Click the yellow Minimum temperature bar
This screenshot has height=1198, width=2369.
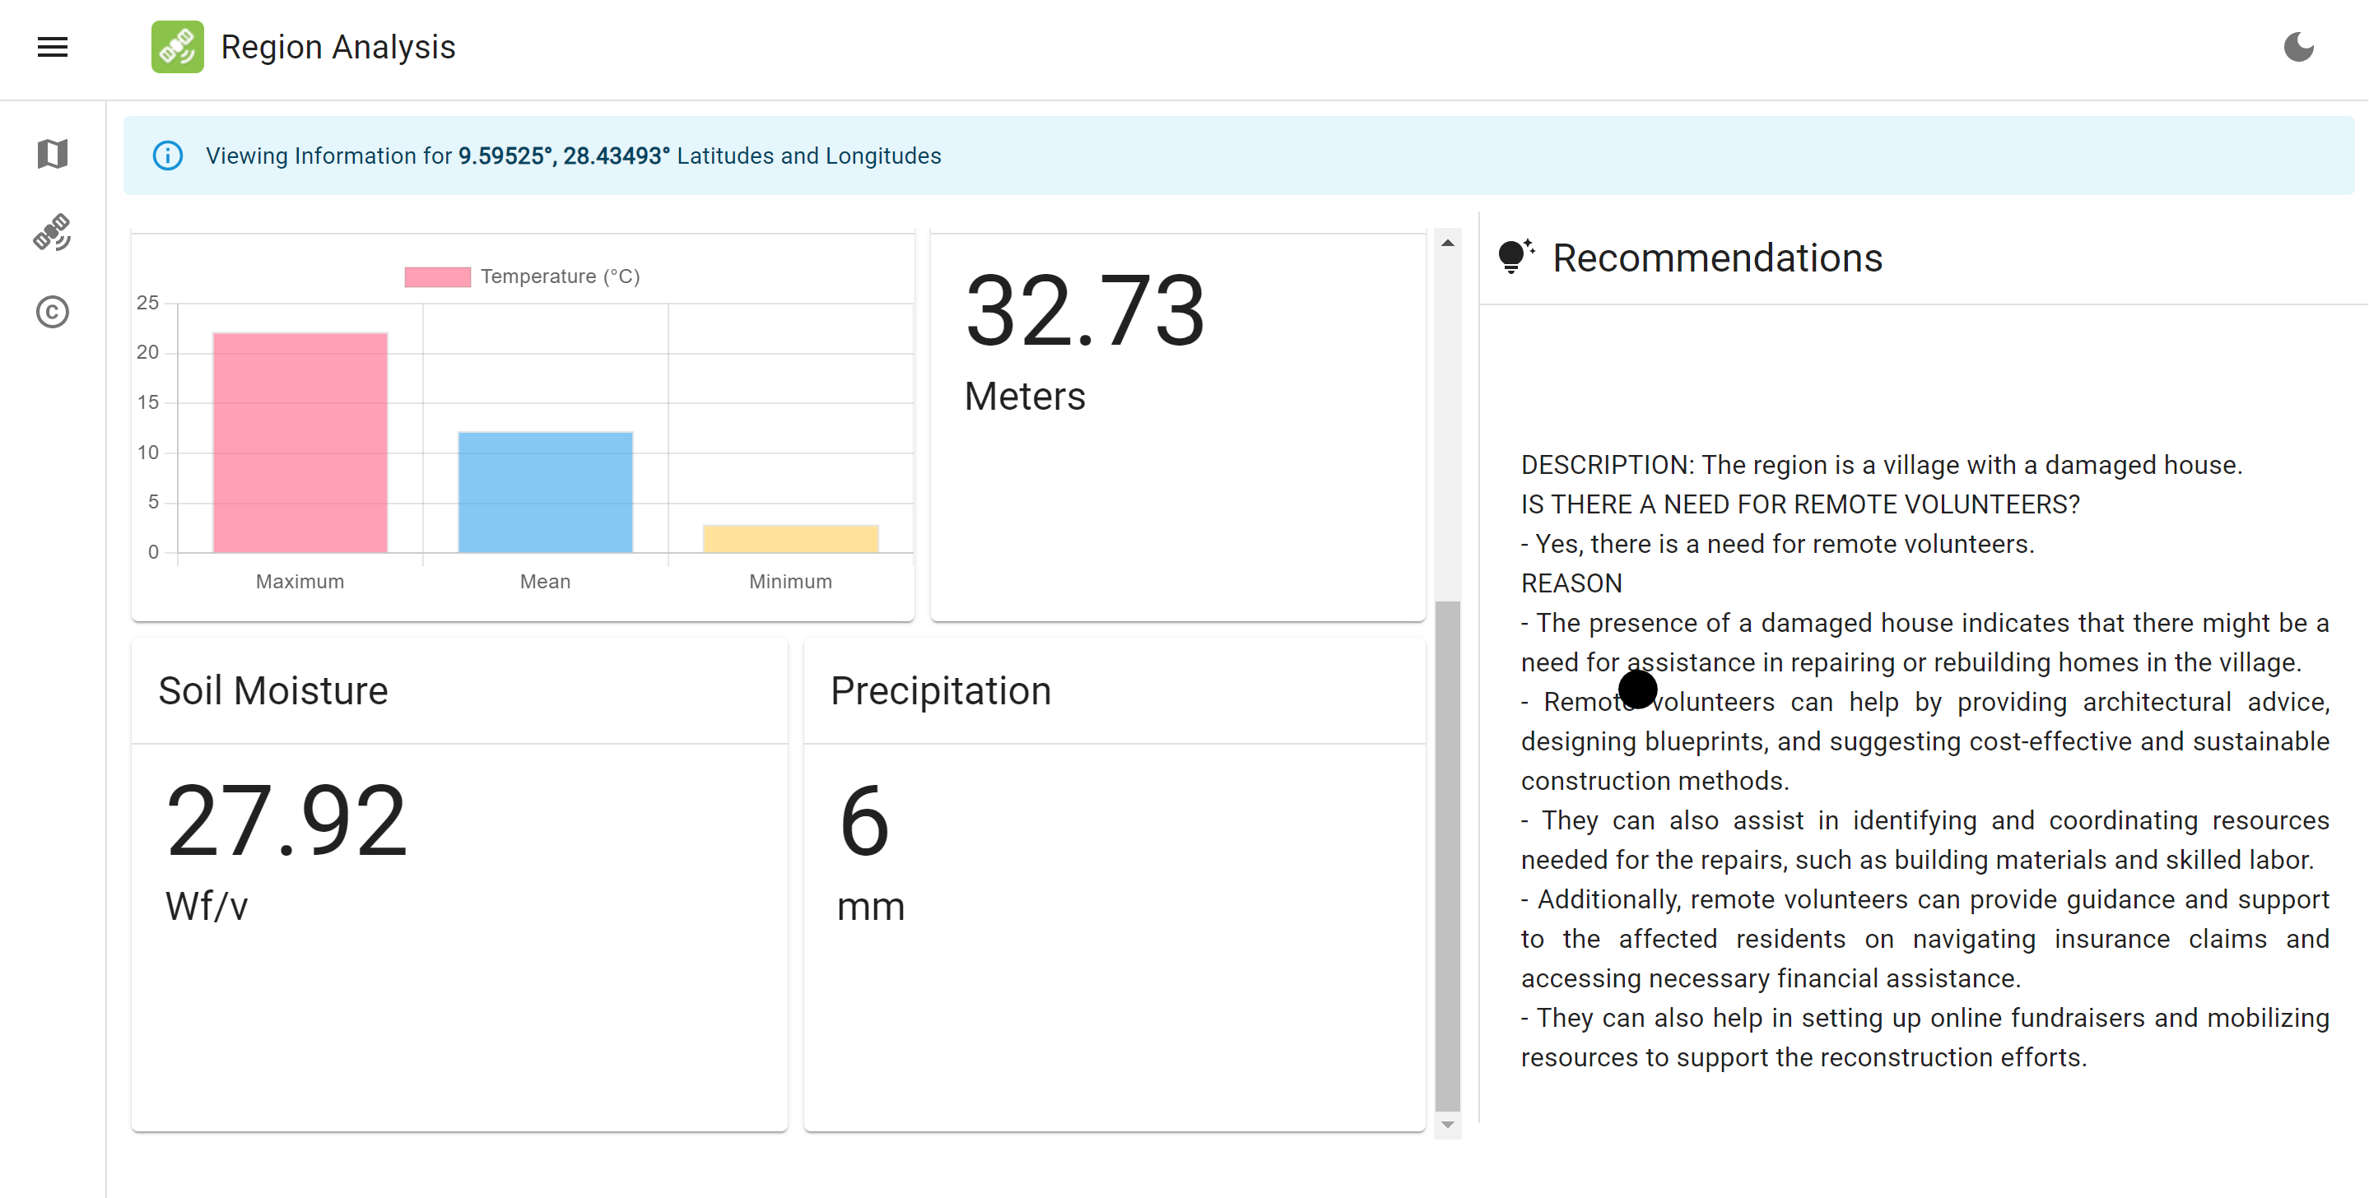click(790, 538)
